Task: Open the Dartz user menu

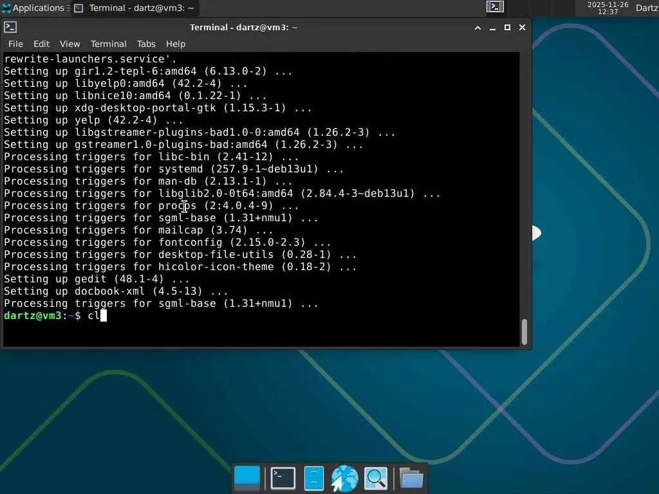Action: [647, 8]
